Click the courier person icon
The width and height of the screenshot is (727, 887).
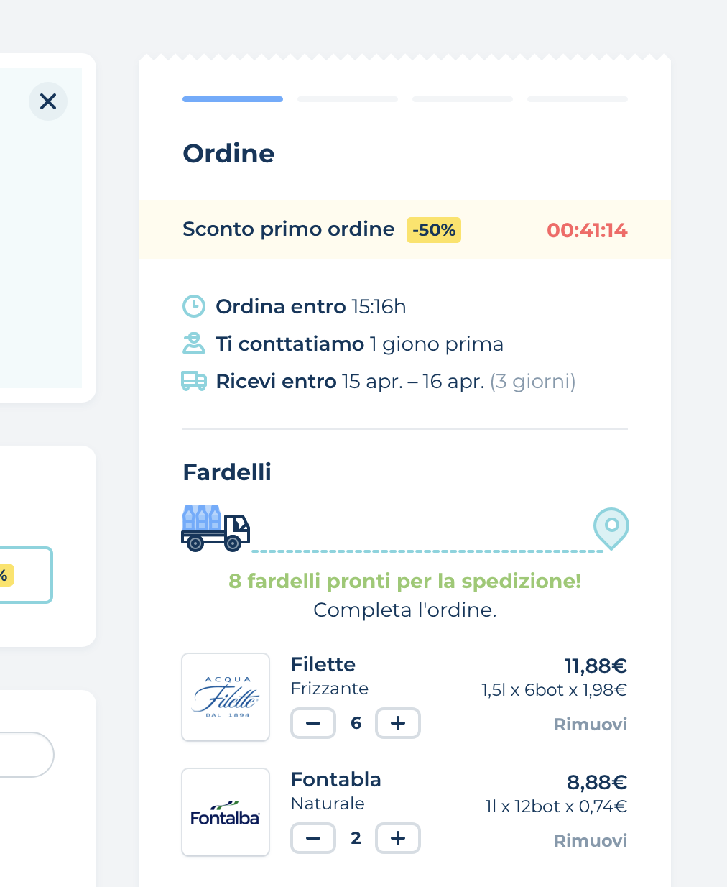pos(193,344)
